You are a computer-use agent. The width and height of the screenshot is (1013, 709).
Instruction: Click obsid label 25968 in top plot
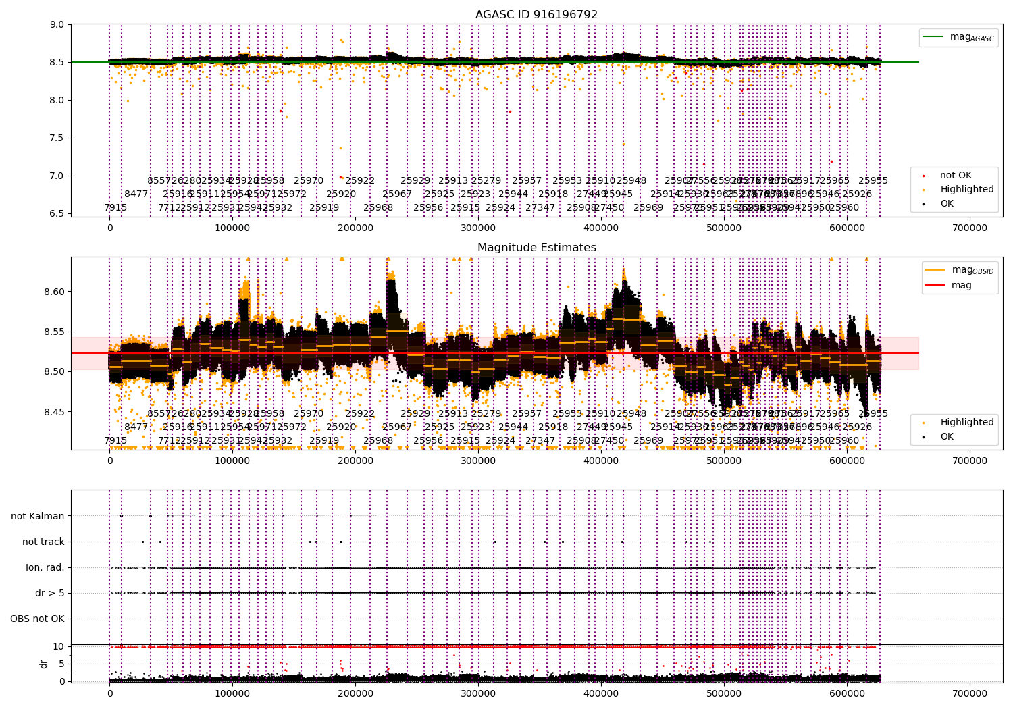pyautogui.click(x=378, y=208)
